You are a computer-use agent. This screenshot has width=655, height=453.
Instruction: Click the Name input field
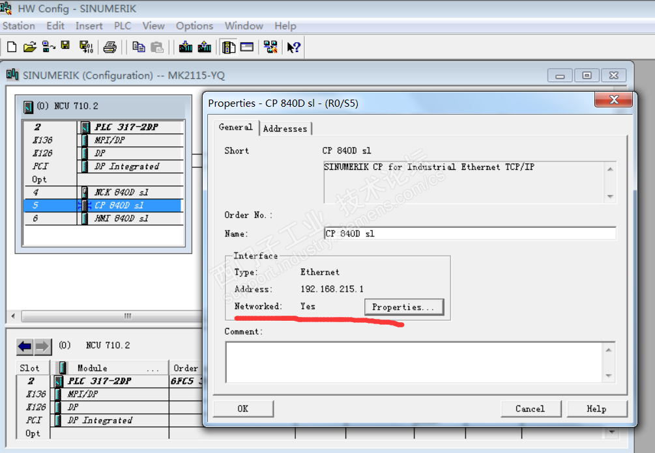469,234
